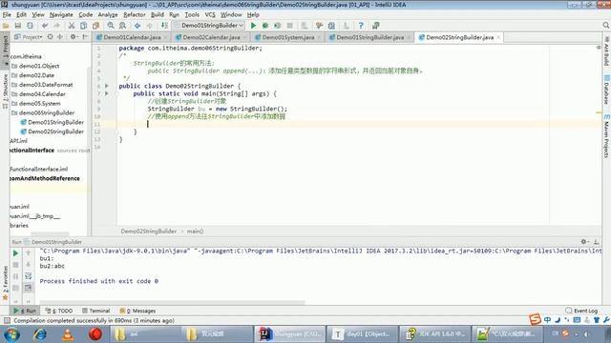
Task: Open the Terminal tool window
Action: pyautogui.click(x=95, y=311)
